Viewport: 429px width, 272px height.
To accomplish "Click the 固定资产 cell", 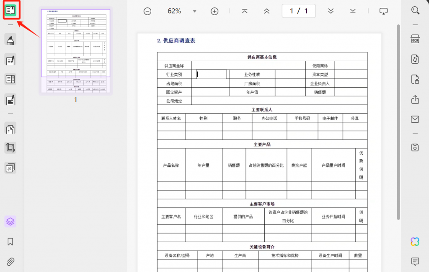I will click(x=174, y=92).
